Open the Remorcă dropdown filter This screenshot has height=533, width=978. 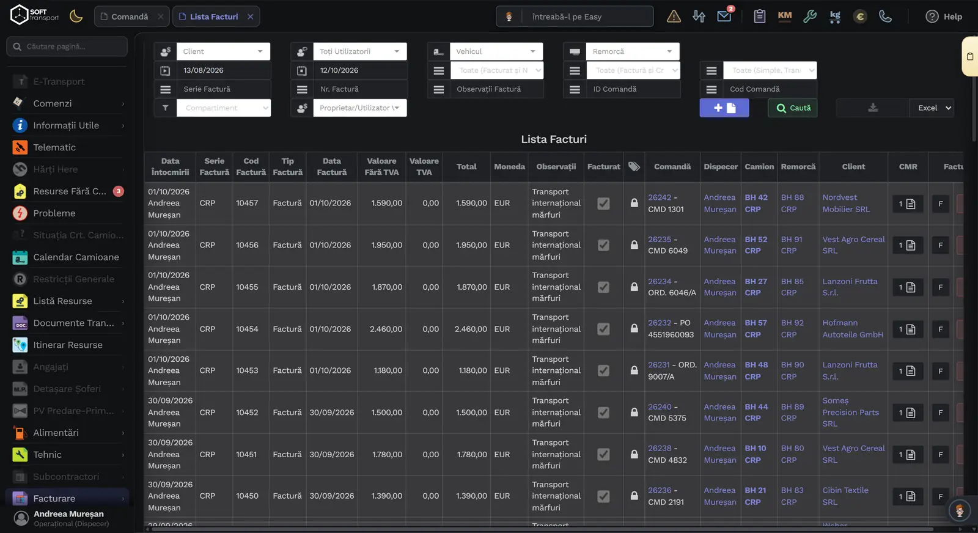[x=633, y=51]
